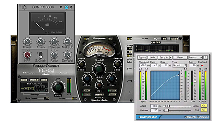
Task: Click the red HPF knob
Action: (x=27, y=55)
